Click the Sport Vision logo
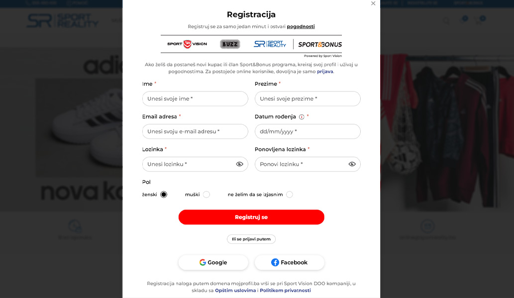 click(187, 44)
